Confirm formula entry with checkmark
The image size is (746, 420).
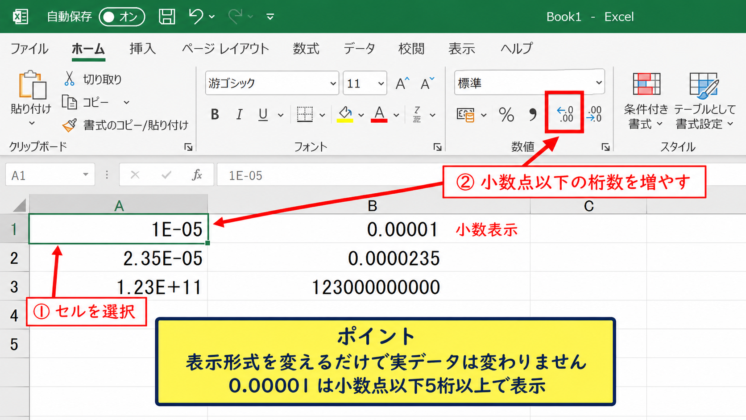[166, 175]
